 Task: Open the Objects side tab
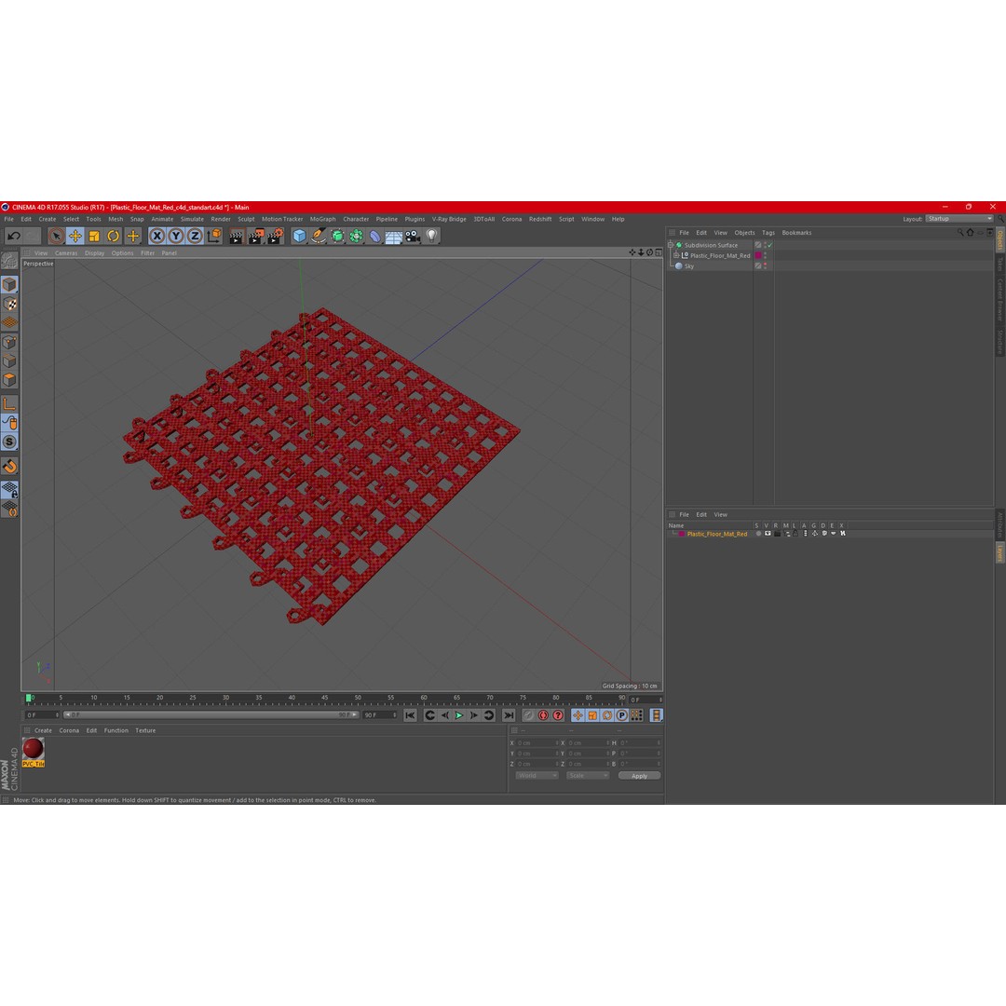tap(999, 240)
